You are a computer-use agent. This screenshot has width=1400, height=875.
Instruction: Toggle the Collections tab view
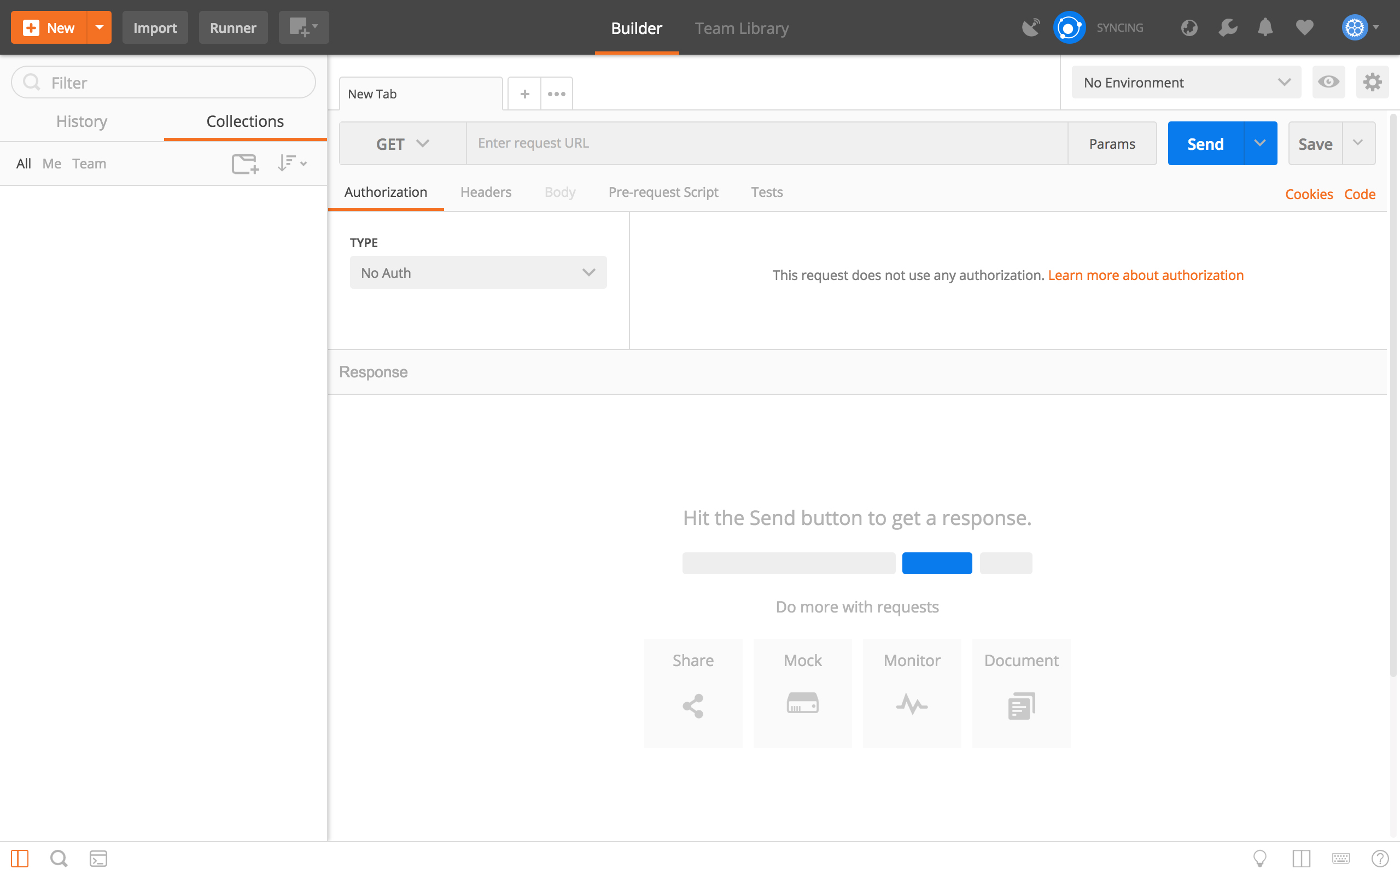(x=245, y=121)
